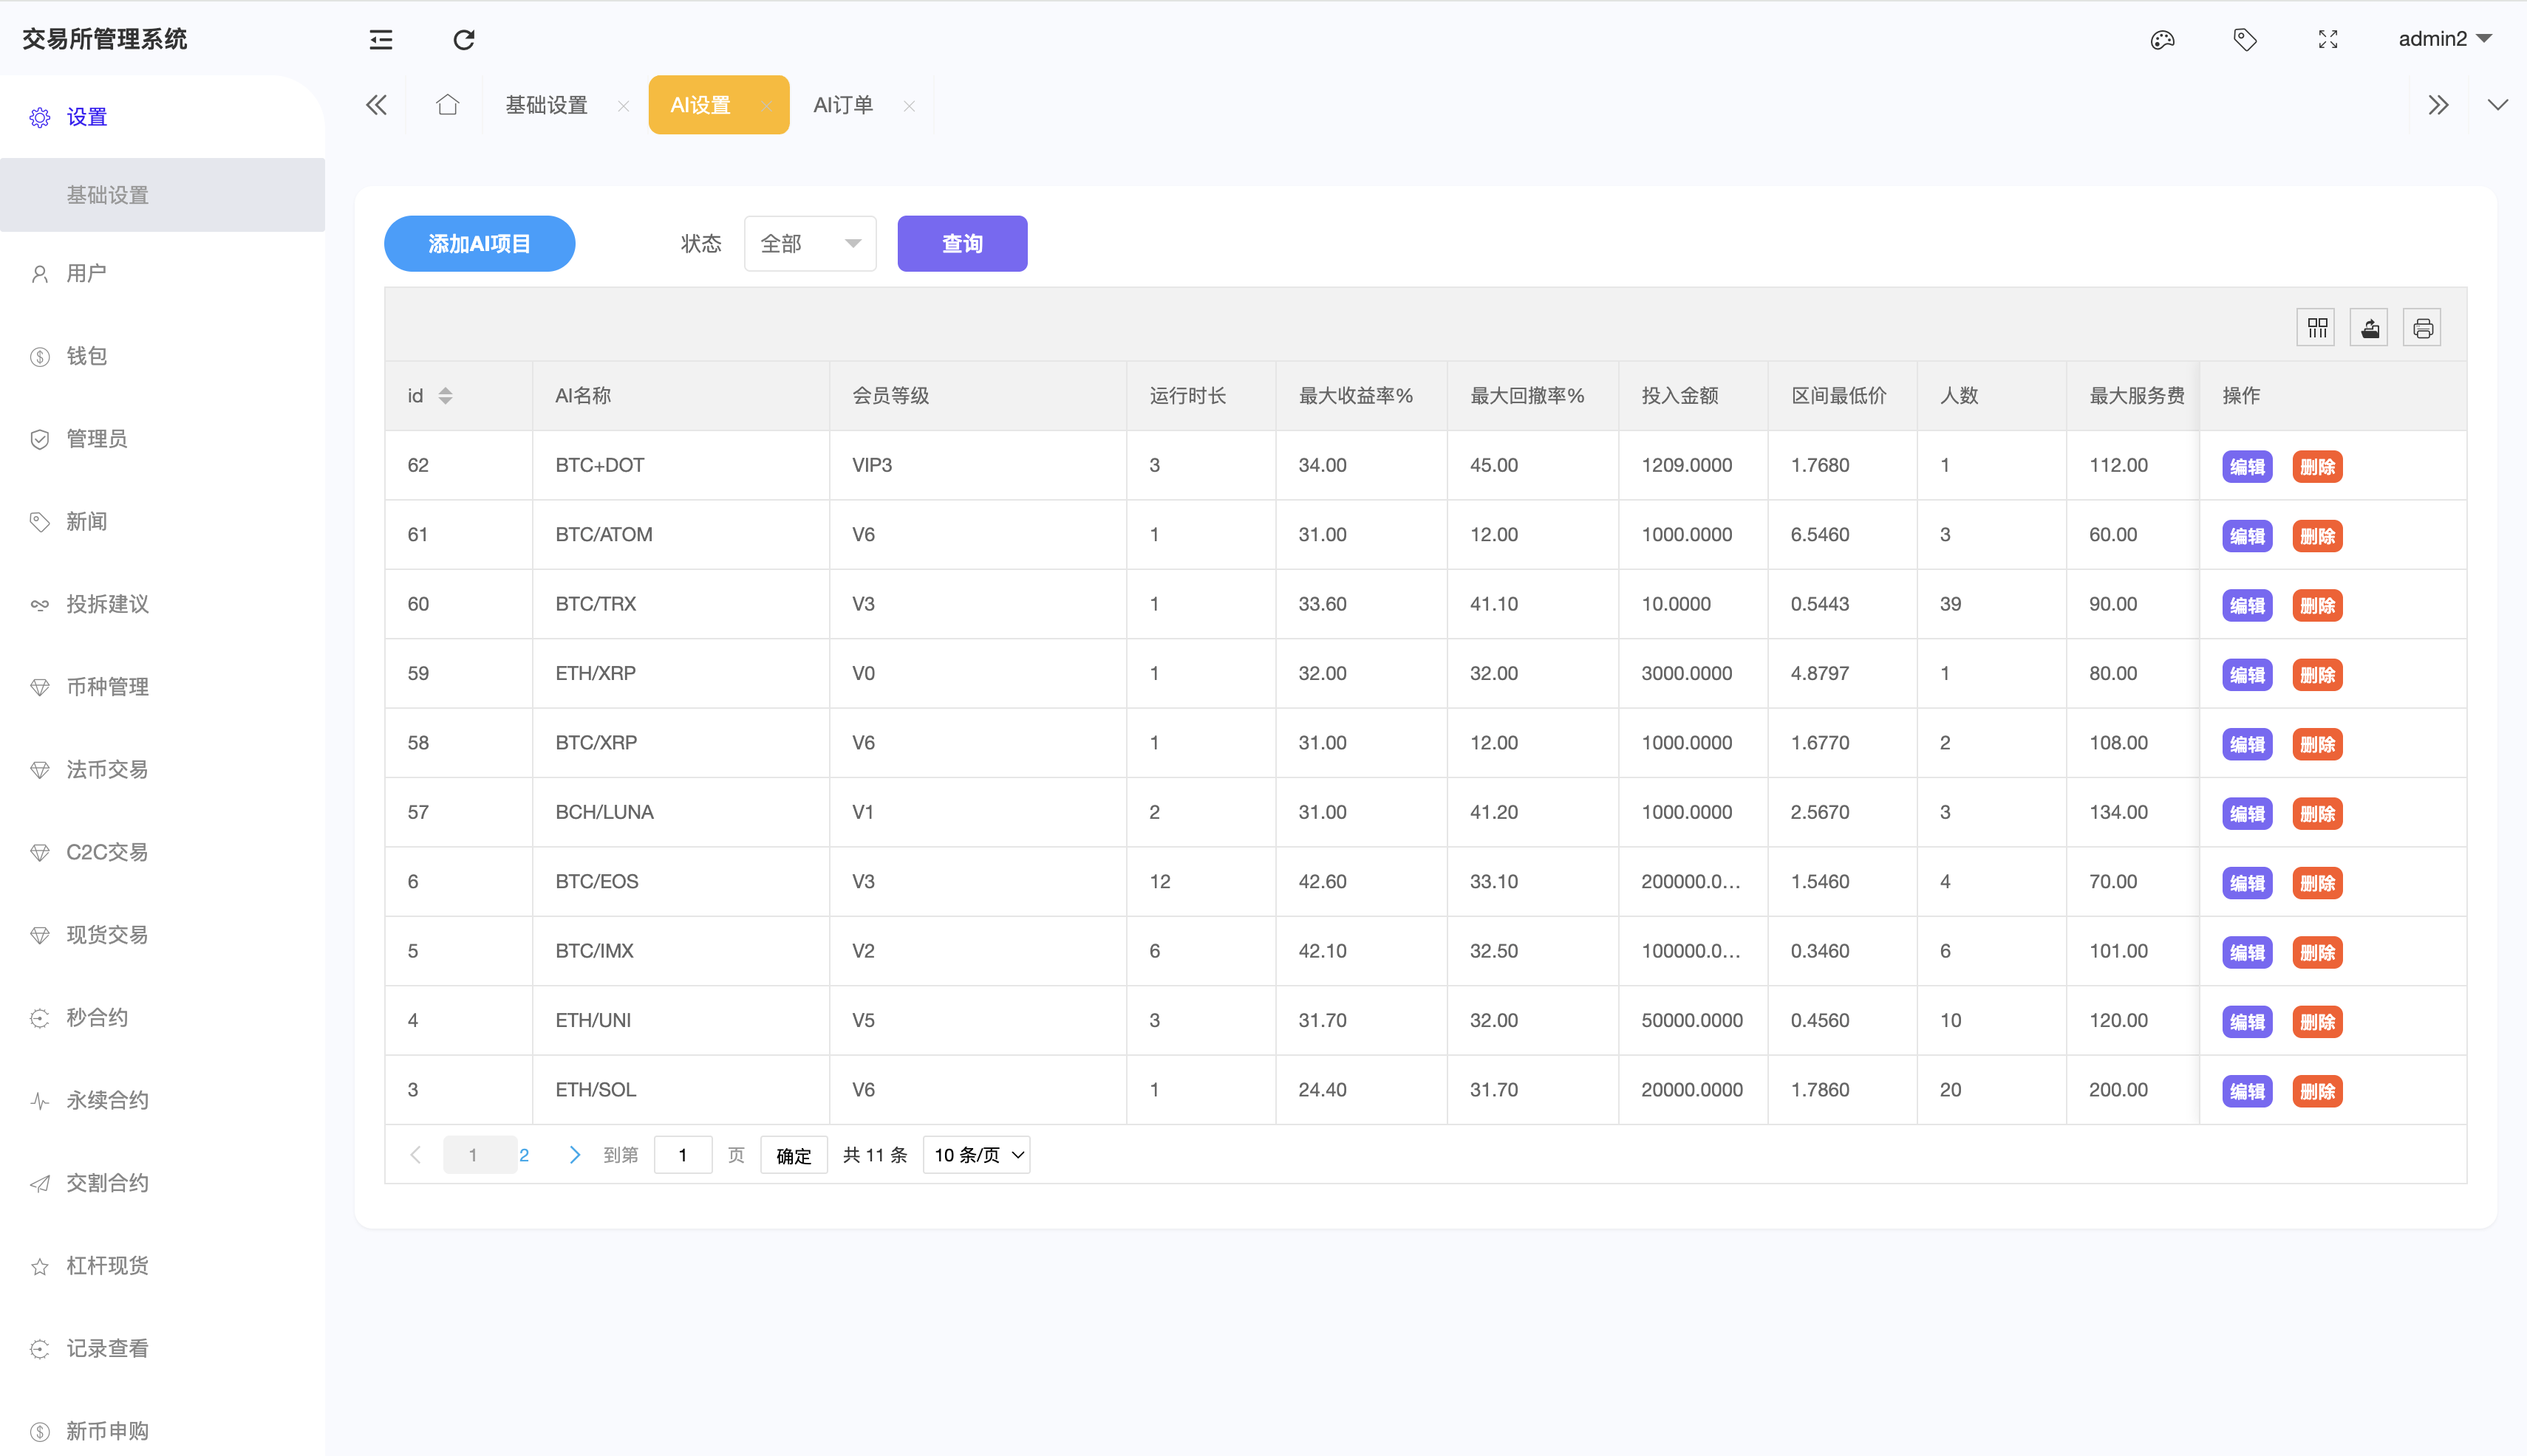This screenshot has width=2527, height=1456.
Task: Sort table by id column
Action: (x=446, y=396)
